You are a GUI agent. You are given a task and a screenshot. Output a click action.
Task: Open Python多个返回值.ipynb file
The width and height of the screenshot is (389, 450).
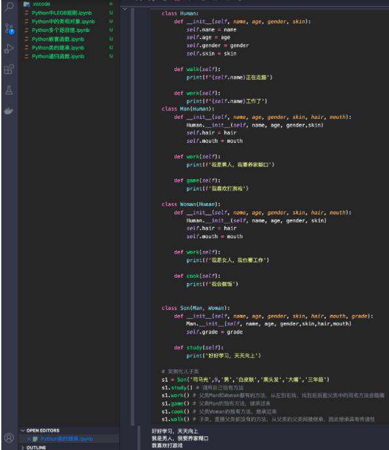tap(61, 30)
